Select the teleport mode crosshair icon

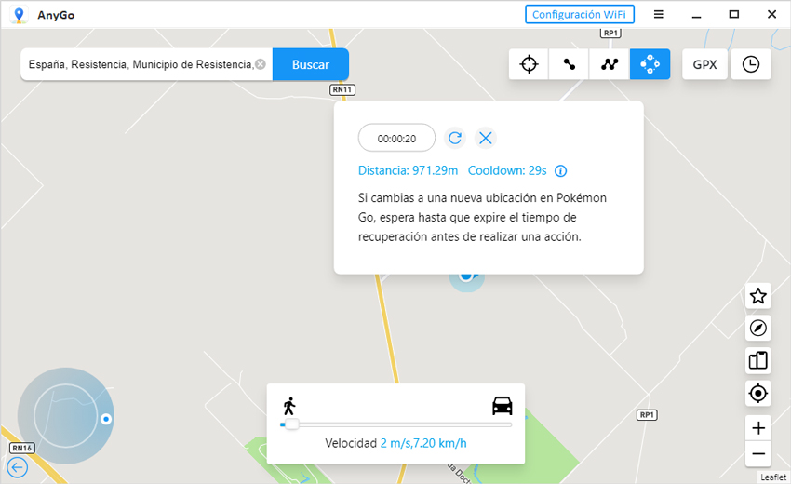[x=529, y=64]
